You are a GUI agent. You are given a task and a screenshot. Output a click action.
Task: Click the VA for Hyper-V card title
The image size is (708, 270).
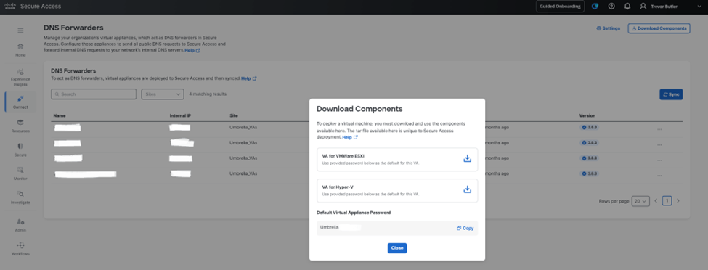337,187
